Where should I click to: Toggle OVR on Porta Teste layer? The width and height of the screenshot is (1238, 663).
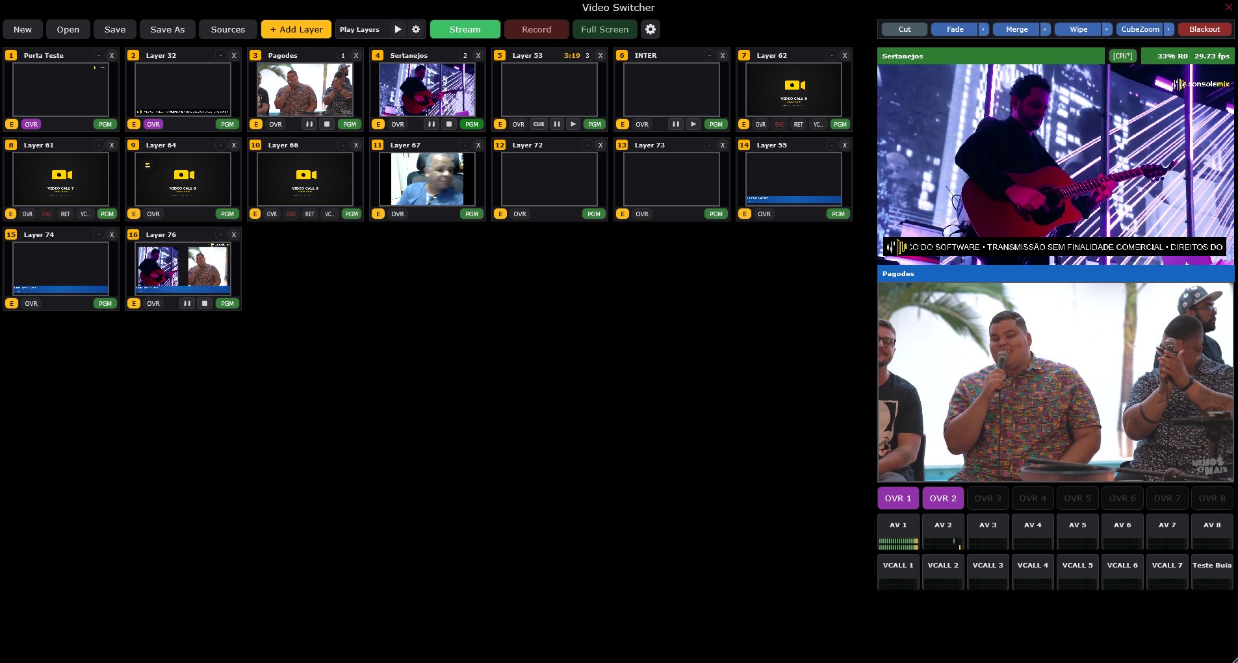[31, 124]
